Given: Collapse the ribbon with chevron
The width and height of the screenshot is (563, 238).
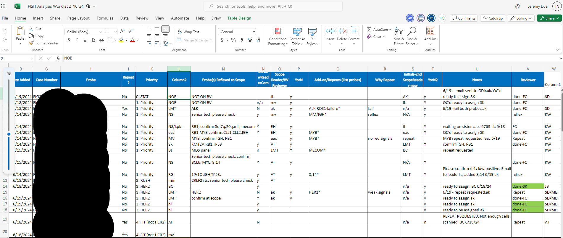Looking at the screenshot, I should [557, 49].
